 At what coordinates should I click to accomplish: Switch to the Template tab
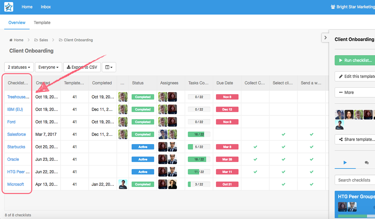click(x=42, y=23)
